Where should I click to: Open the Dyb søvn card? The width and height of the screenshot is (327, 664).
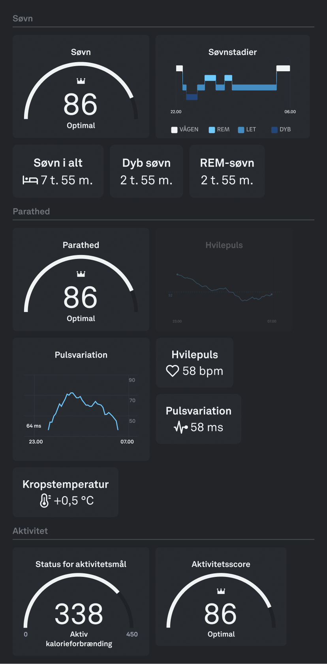coord(146,171)
